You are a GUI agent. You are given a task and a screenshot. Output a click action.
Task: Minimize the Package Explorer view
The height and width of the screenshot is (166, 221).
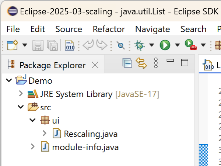pos(170,60)
